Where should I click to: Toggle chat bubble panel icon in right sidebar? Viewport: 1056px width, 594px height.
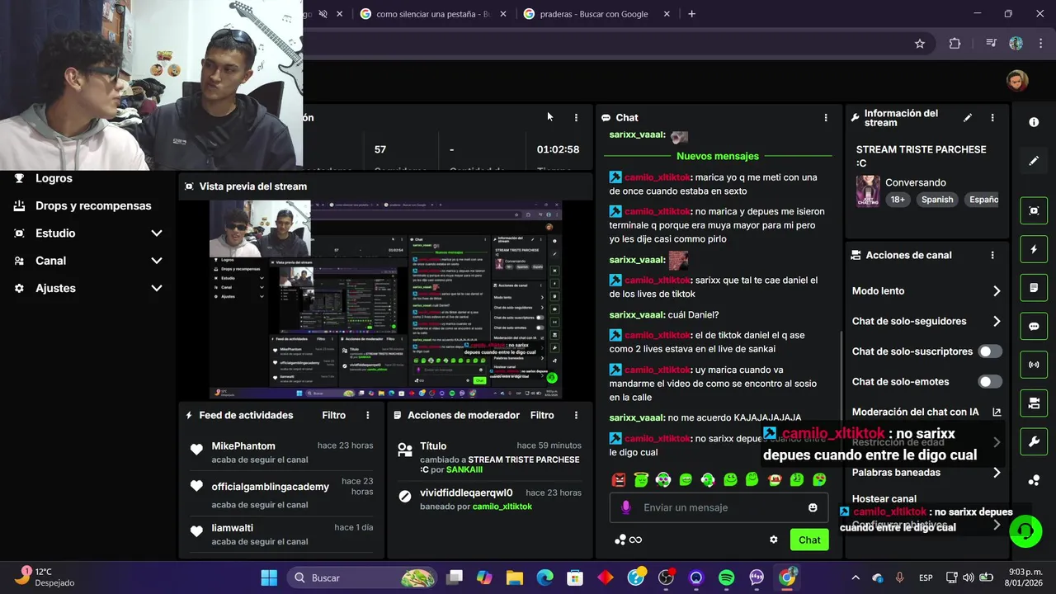coord(1034,326)
